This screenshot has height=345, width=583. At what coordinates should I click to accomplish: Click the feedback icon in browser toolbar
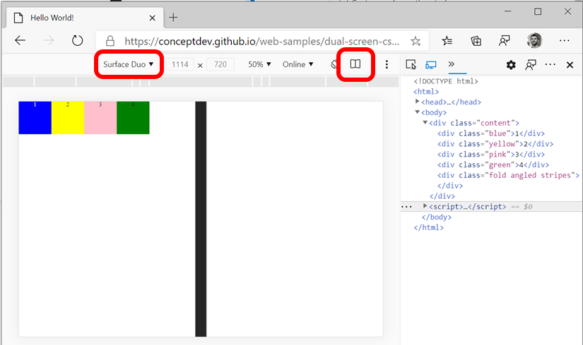504,41
